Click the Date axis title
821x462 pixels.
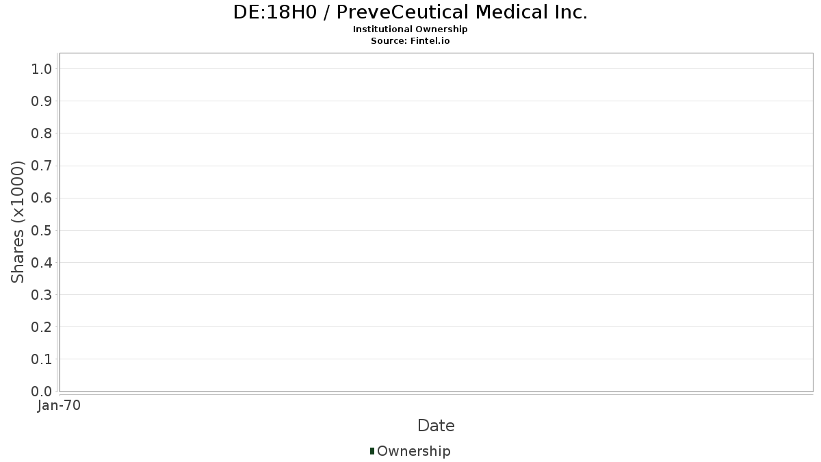[436, 426]
